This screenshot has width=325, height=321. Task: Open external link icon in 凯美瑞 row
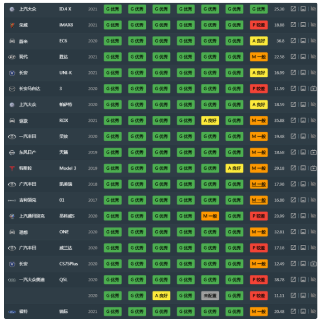293,184
